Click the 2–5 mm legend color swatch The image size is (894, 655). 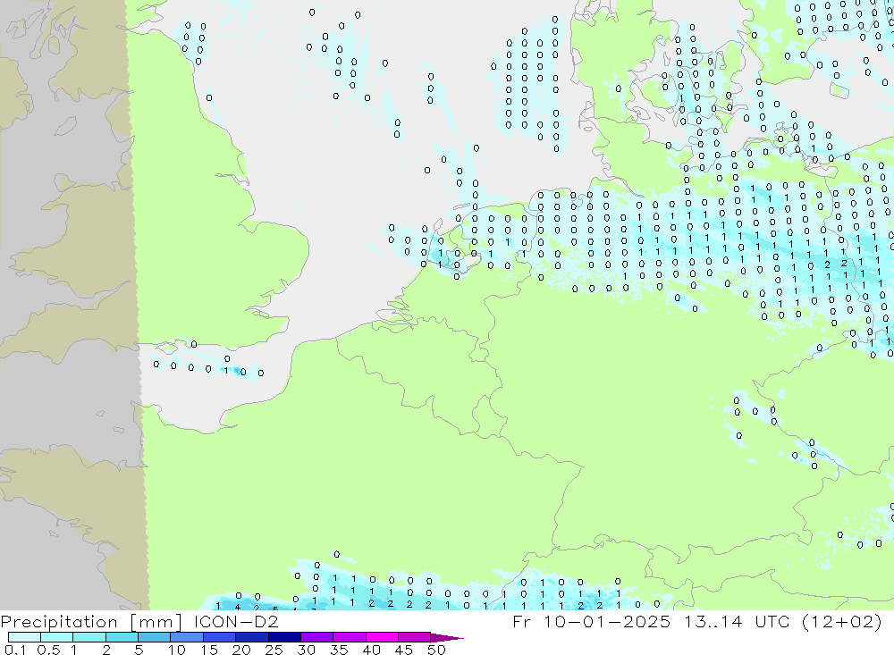(122, 637)
